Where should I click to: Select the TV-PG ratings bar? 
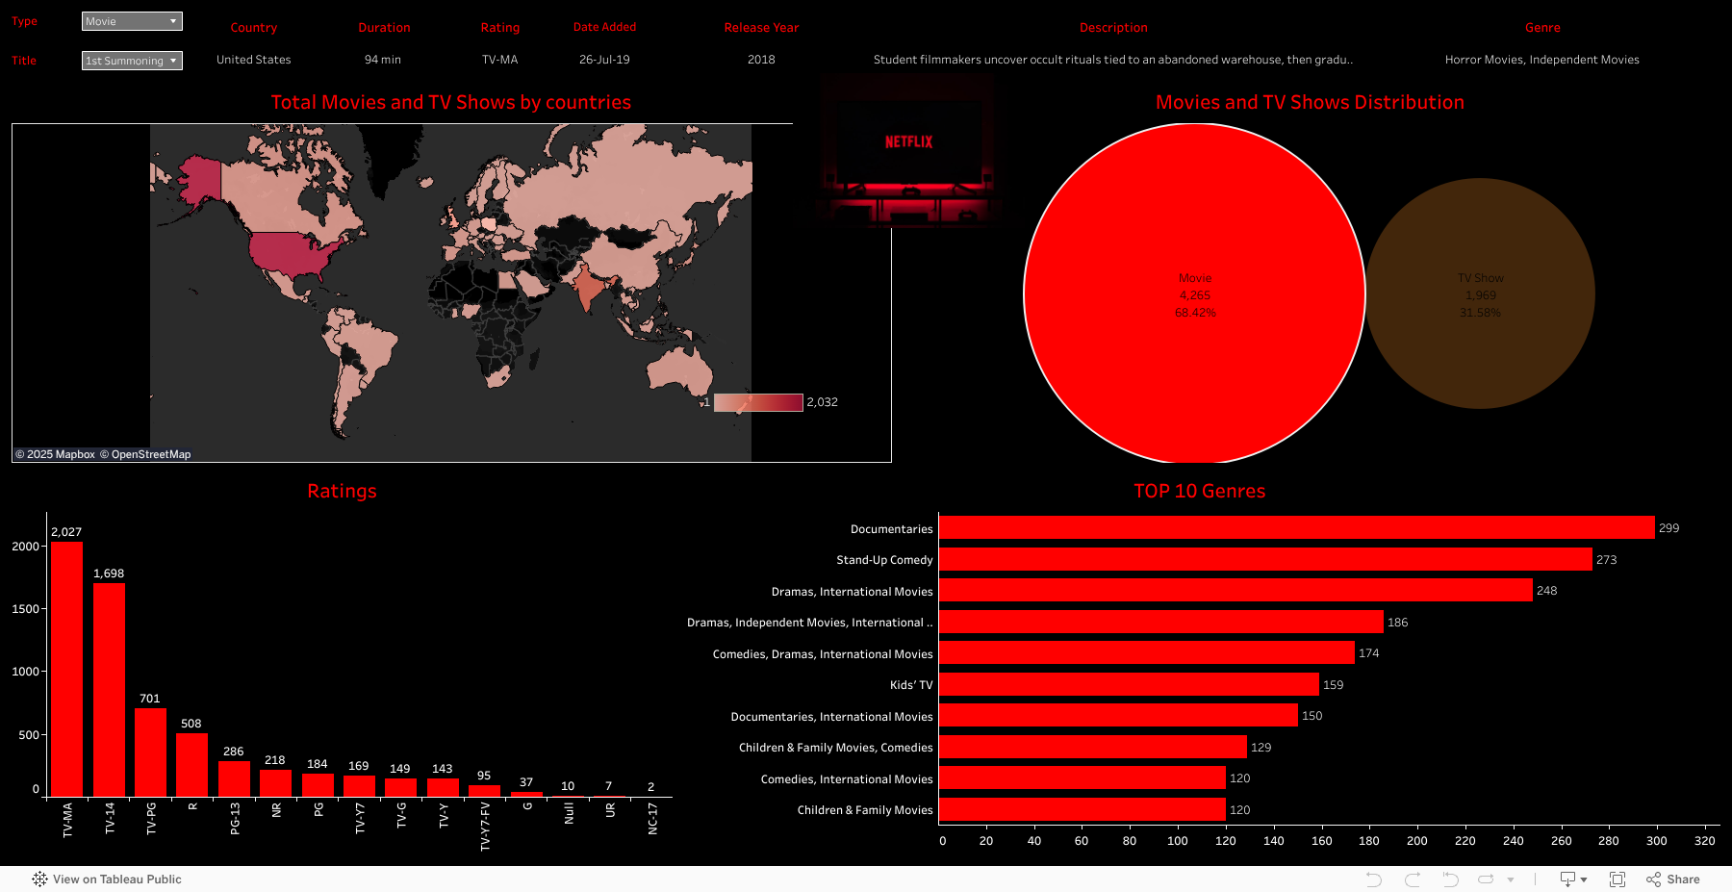point(150,752)
